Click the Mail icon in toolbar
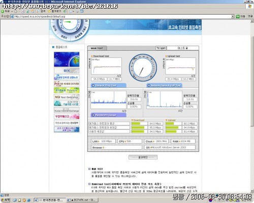This screenshot has width=254, height=203. coord(71,12)
